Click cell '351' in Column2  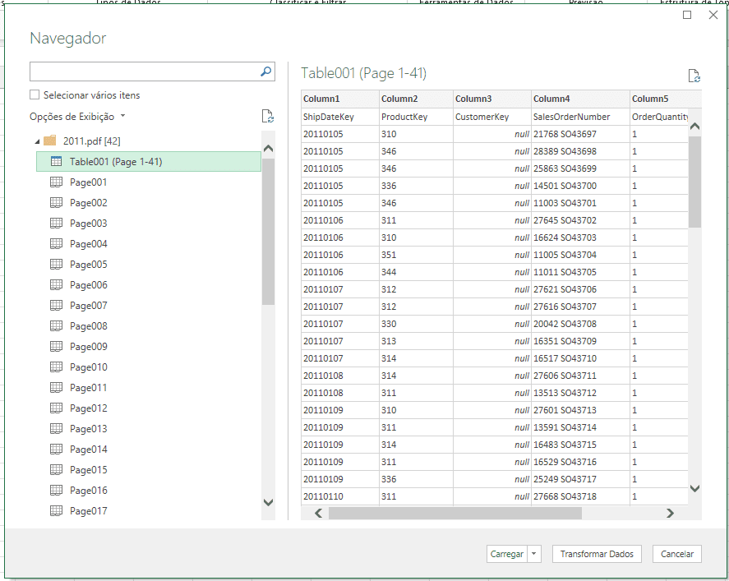416,255
